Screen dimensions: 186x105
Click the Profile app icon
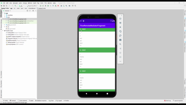point(53,6)
